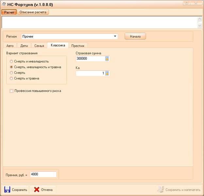Click calculator icon in Ka field

coord(107,73)
